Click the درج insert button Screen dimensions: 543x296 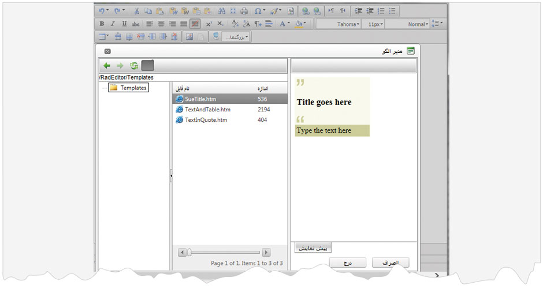point(347,263)
